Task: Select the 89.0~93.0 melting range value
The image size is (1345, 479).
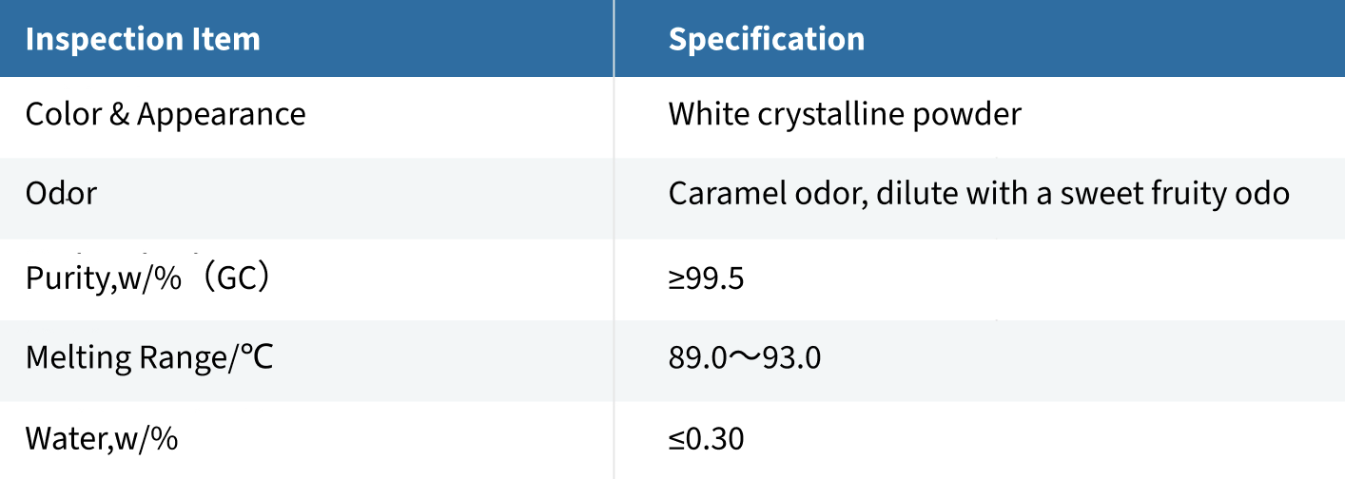Action: [745, 358]
